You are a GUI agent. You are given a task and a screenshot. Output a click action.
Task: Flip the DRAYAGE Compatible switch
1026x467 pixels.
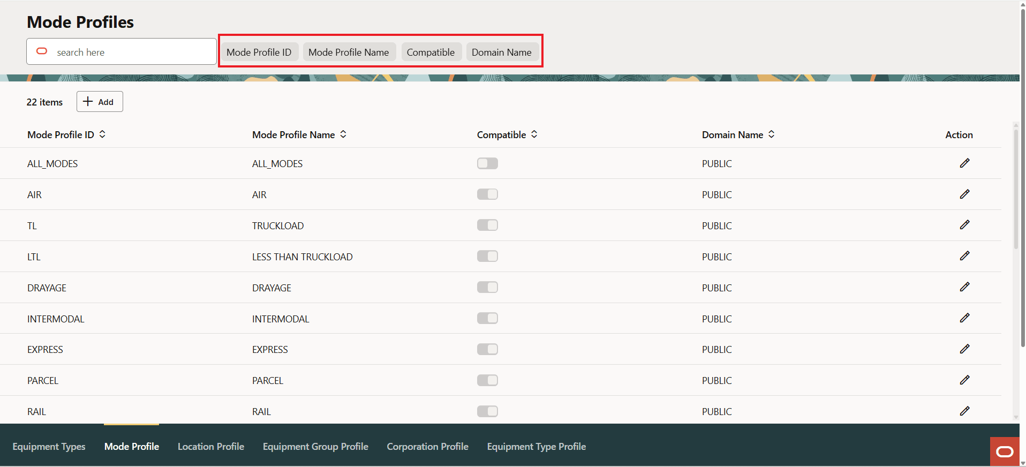pos(487,288)
